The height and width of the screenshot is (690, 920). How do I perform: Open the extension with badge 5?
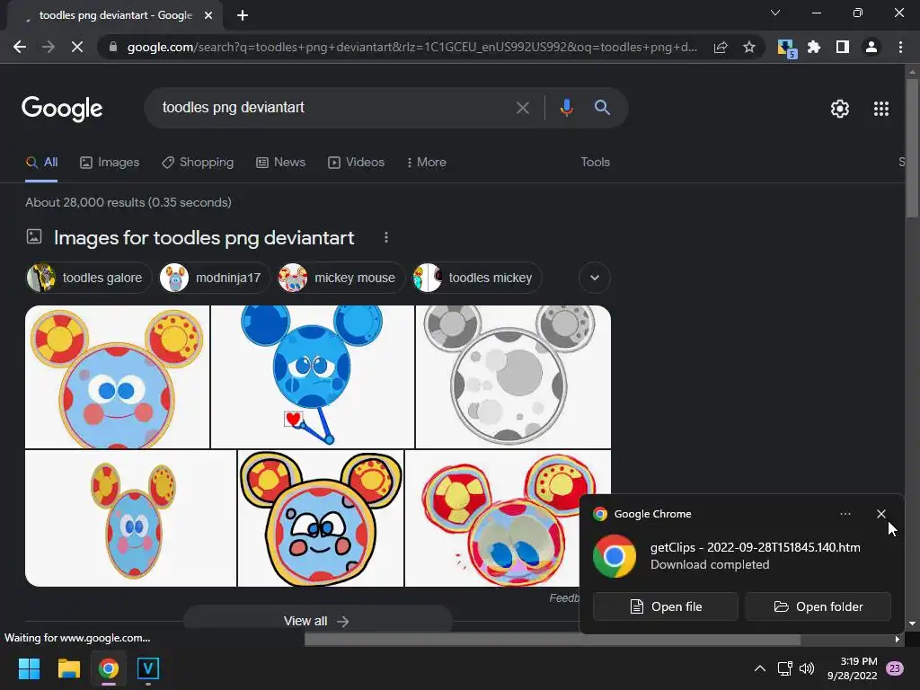click(x=786, y=49)
